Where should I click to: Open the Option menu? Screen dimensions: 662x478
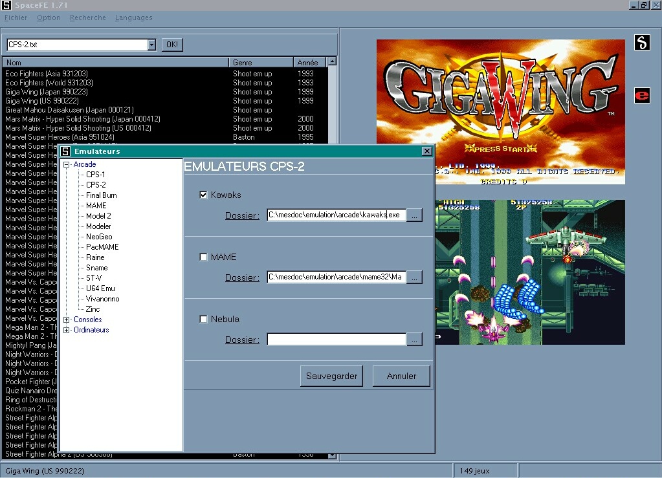pos(49,17)
